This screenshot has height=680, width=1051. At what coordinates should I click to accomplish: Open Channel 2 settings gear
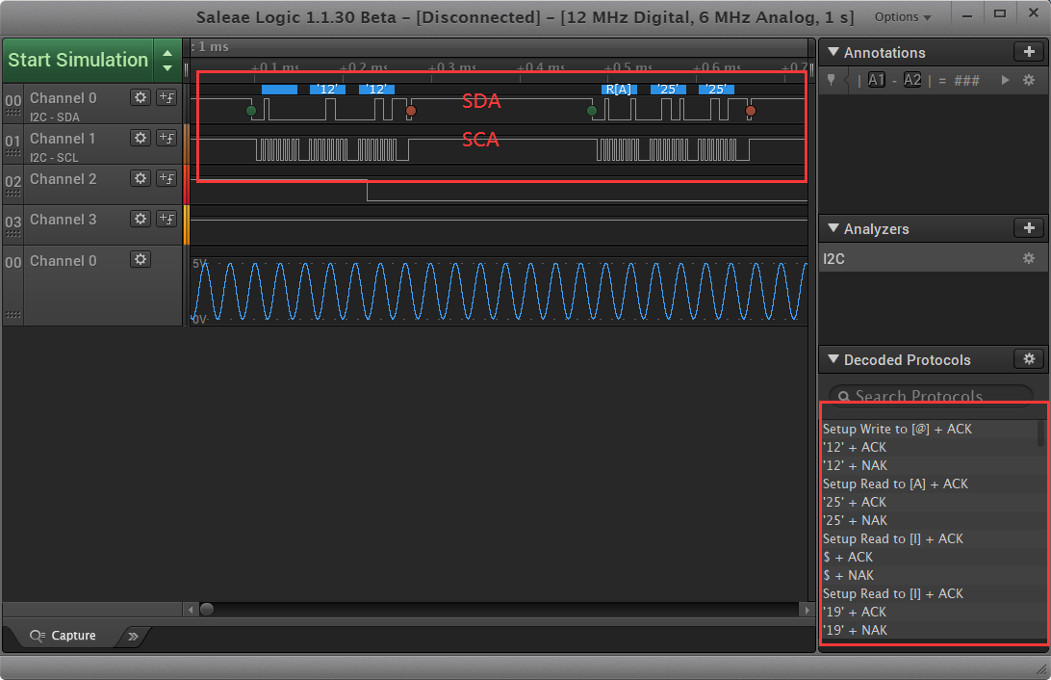[x=141, y=178]
